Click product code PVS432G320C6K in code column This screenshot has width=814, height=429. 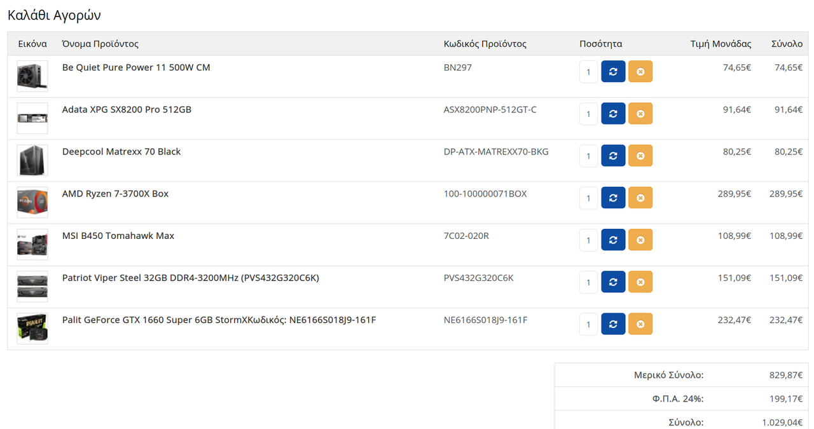pyautogui.click(x=478, y=277)
